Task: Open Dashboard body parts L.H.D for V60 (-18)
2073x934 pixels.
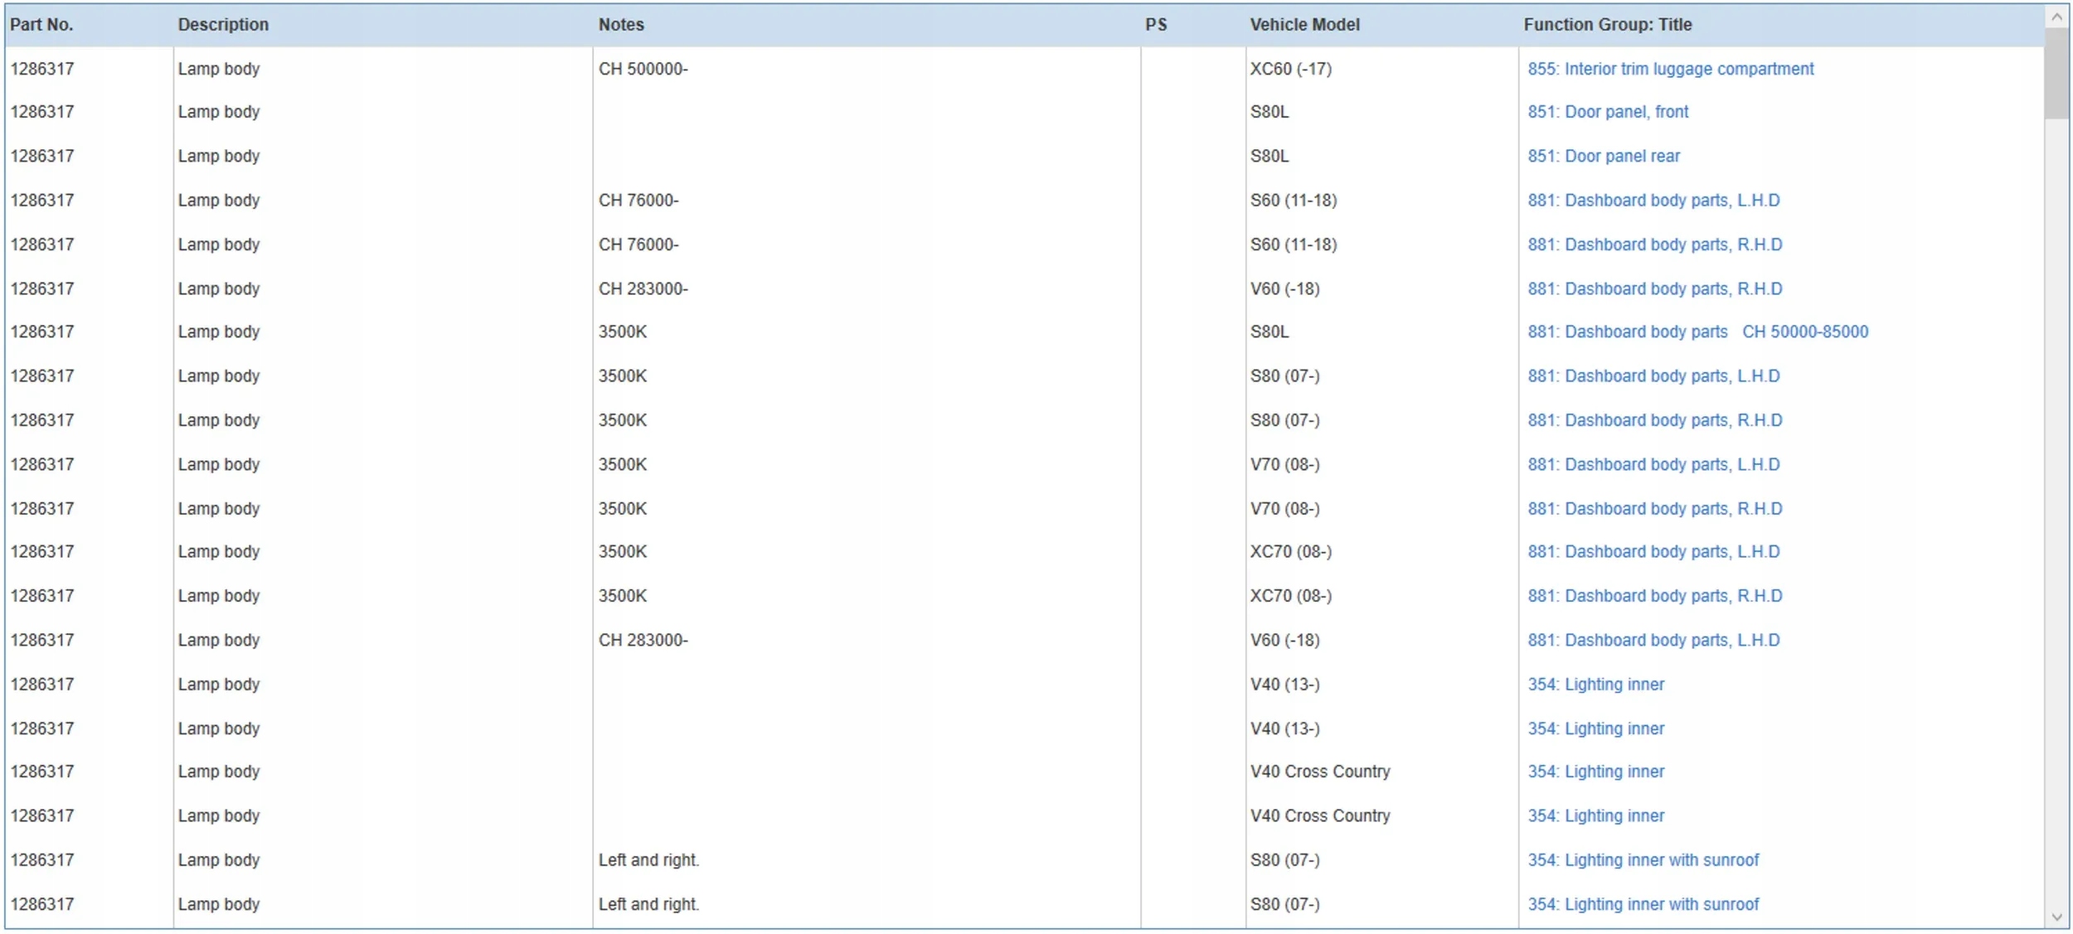Action: [x=1653, y=640]
